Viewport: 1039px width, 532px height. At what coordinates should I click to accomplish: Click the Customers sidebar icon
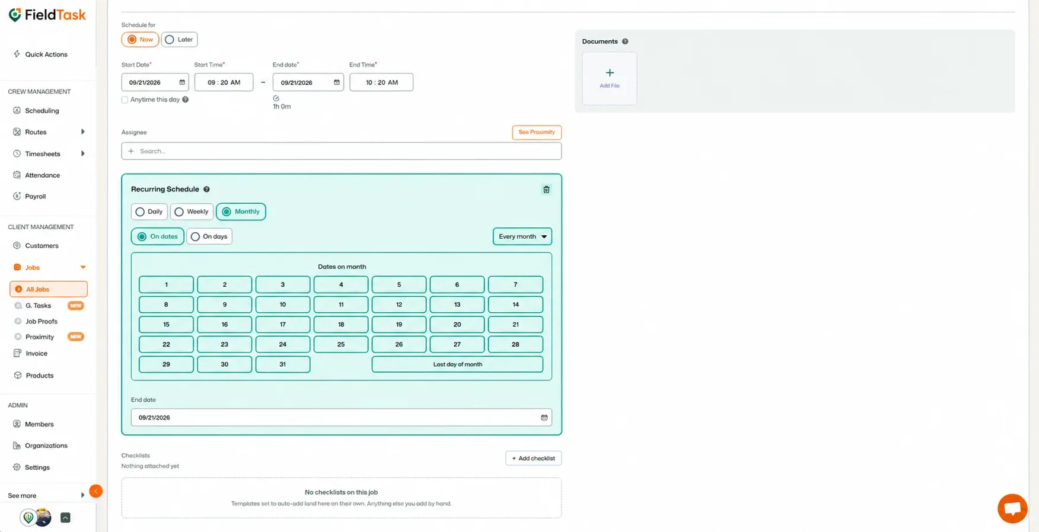[17, 245]
